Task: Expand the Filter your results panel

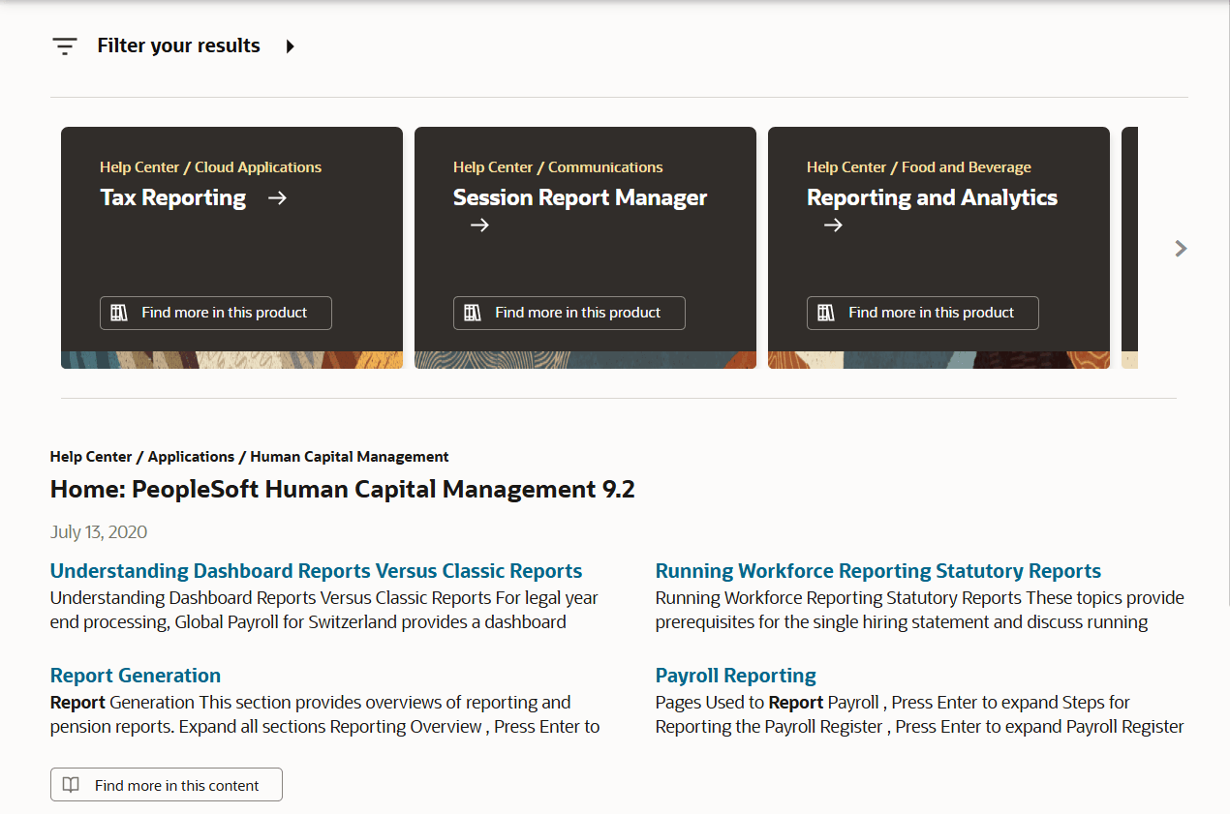Action: (x=177, y=45)
